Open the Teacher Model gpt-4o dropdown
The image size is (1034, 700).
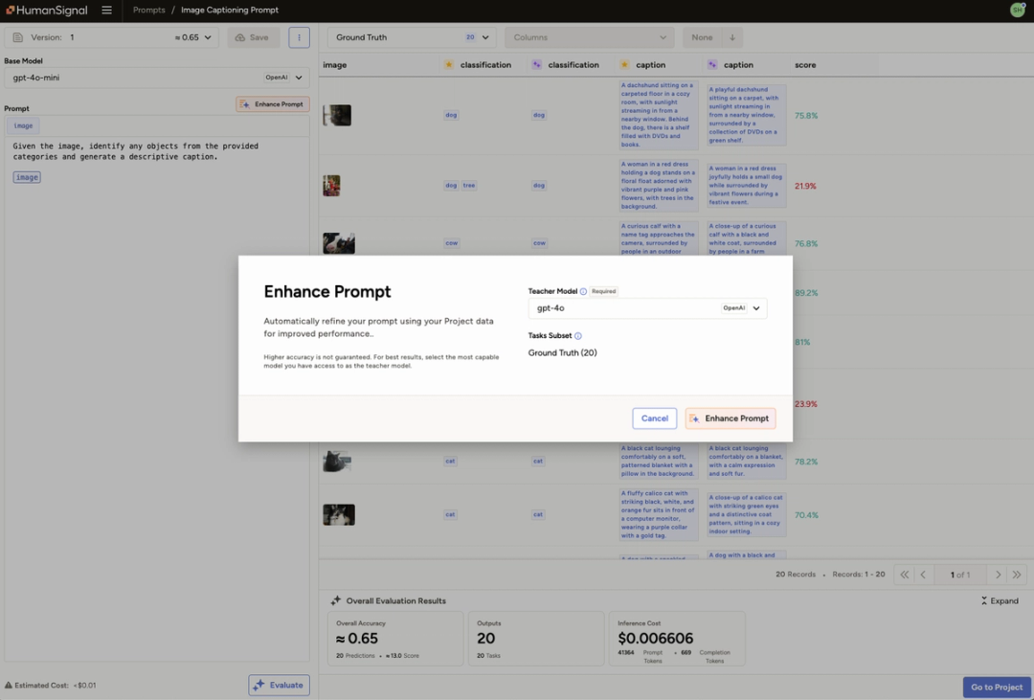[x=647, y=308]
